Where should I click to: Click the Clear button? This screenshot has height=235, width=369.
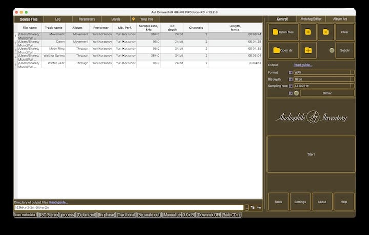(345, 32)
